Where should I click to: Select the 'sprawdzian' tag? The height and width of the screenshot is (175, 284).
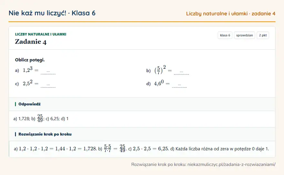(x=244, y=35)
